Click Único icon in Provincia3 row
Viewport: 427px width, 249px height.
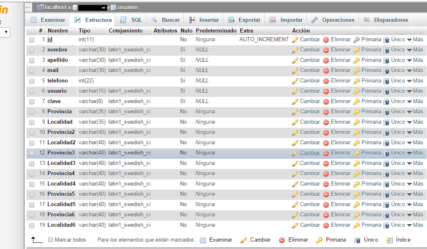click(x=386, y=153)
